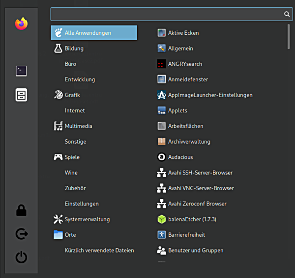Launch Avahi SSH-Server-Browser
295x278 pixels.
pos(200,173)
